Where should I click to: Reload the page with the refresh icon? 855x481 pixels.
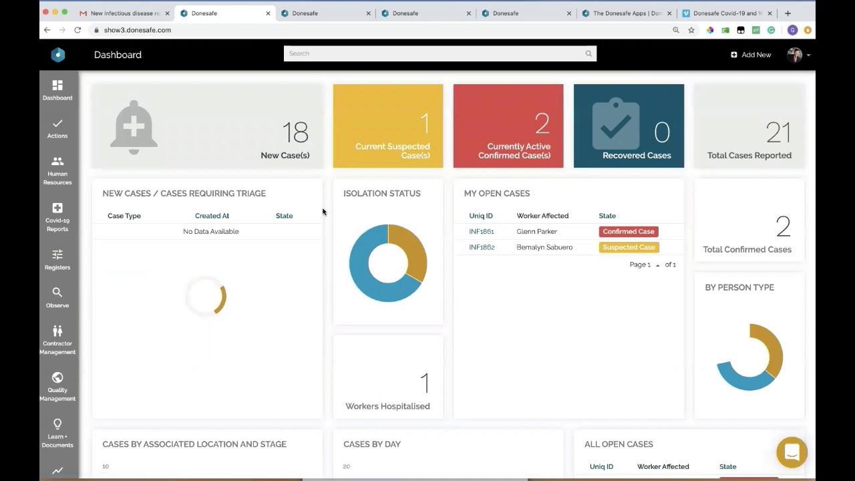[77, 30]
